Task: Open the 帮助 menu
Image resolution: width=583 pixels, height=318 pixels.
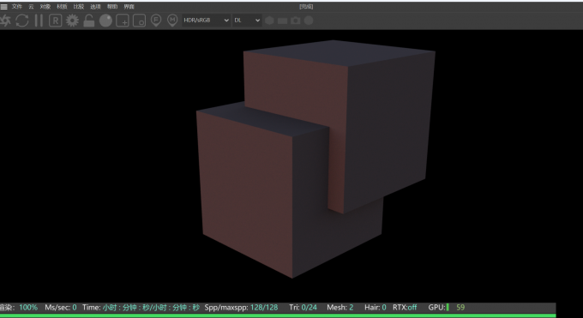Action: click(112, 7)
